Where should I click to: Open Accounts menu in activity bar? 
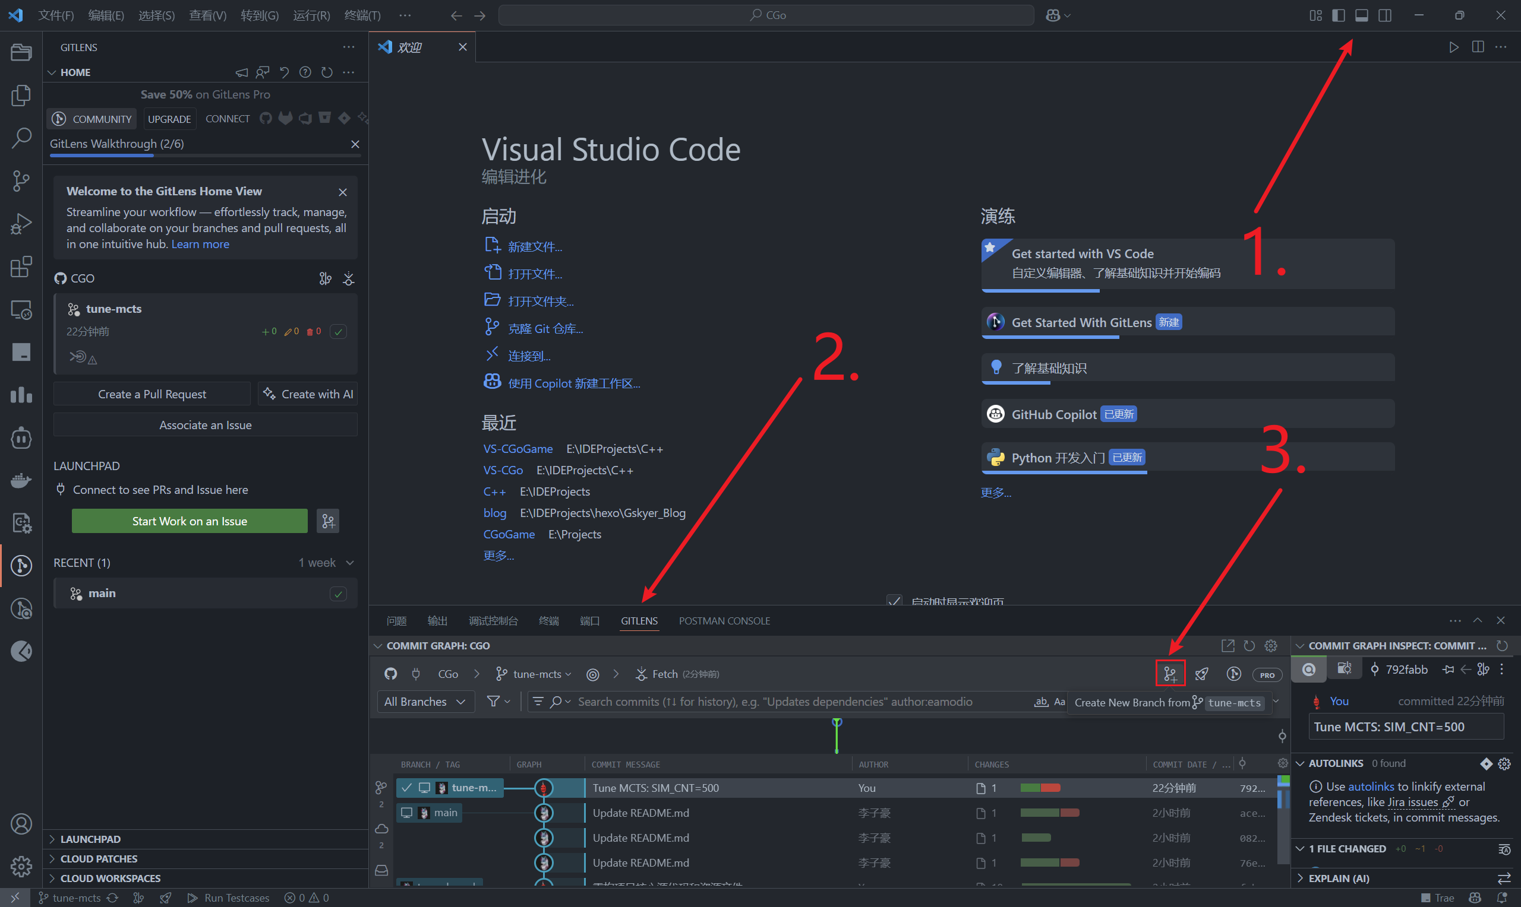pyautogui.click(x=21, y=824)
